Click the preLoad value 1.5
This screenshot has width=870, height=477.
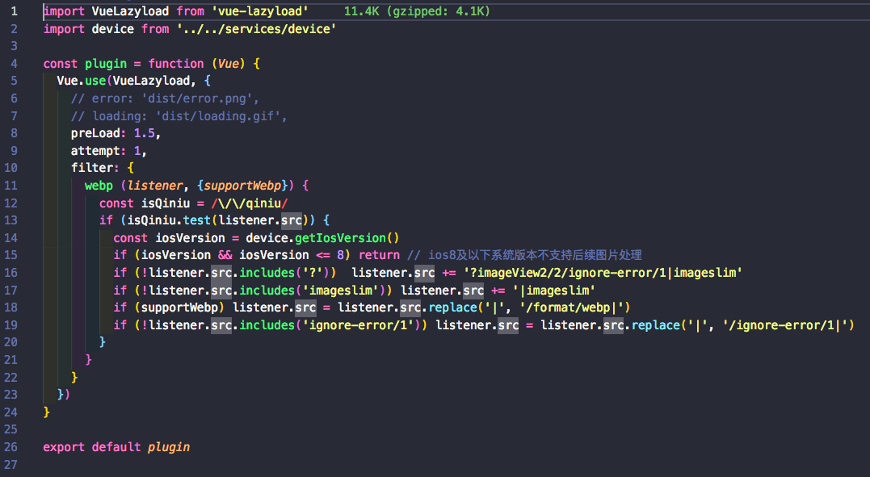(145, 133)
